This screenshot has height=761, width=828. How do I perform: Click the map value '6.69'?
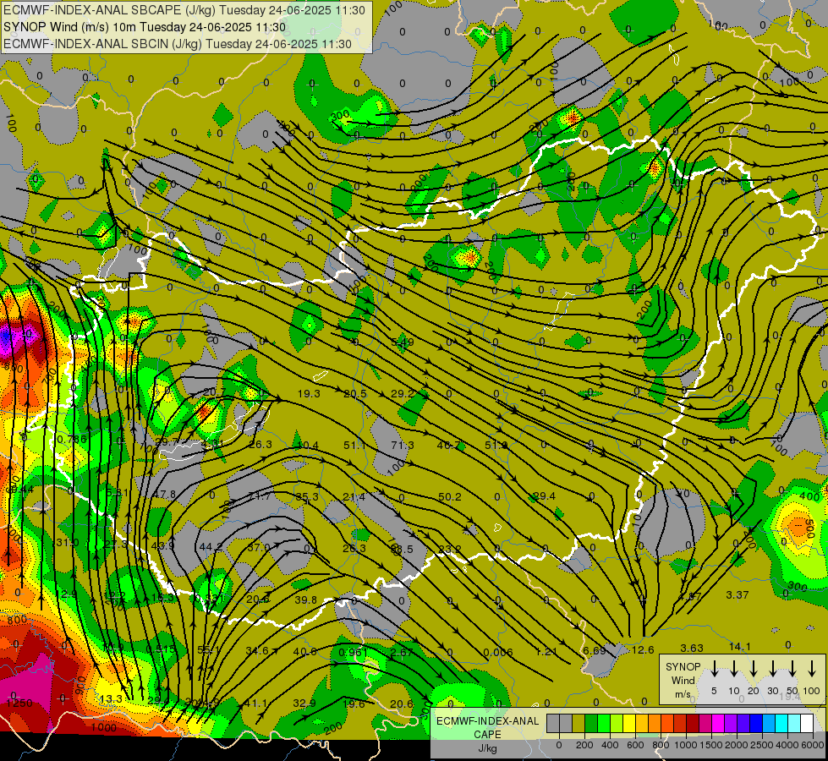coord(594,650)
